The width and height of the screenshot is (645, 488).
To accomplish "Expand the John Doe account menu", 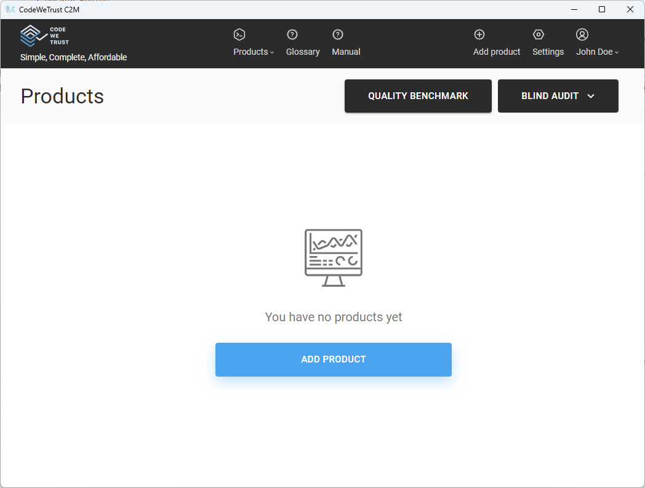I will click(597, 52).
